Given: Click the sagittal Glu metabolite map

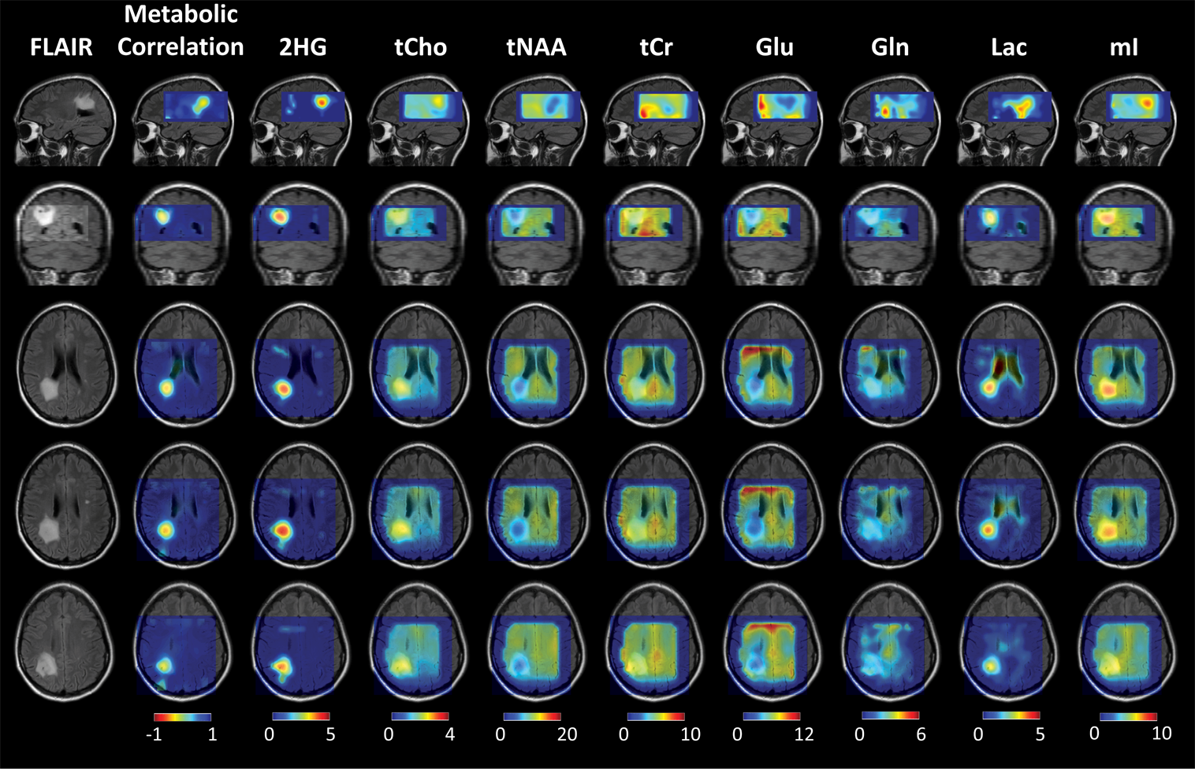Looking at the screenshot, I should [773, 121].
